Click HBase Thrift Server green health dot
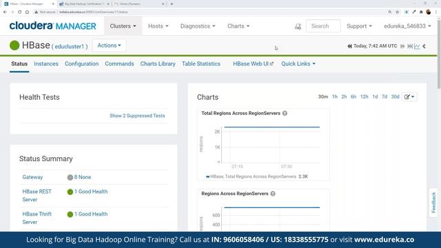This screenshot has height=248, width=441. pos(70,214)
